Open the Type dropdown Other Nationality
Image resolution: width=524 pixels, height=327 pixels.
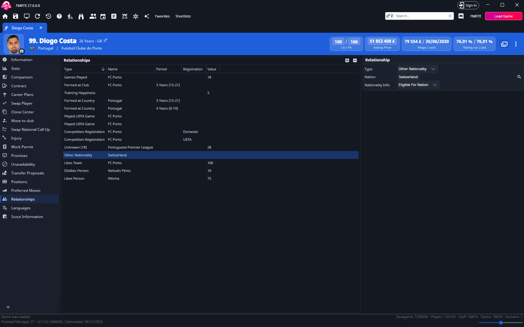click(418, 69)
